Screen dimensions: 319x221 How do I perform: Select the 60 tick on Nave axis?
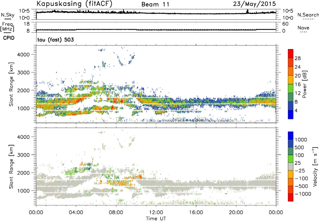click(285, 24)
